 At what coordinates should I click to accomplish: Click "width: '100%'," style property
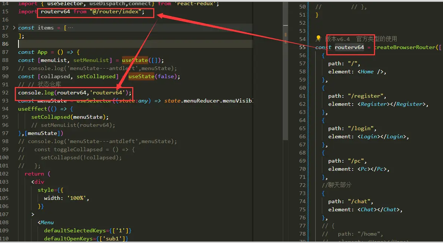66,198
